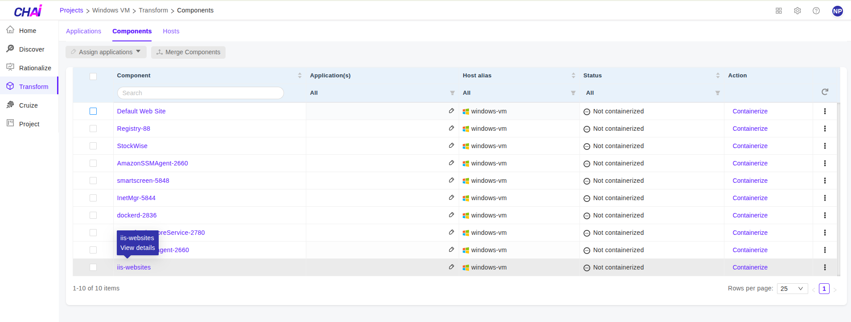This screenshot has width=851, height=322.
Task: Select the Components tab
Action: pos(132,31)
